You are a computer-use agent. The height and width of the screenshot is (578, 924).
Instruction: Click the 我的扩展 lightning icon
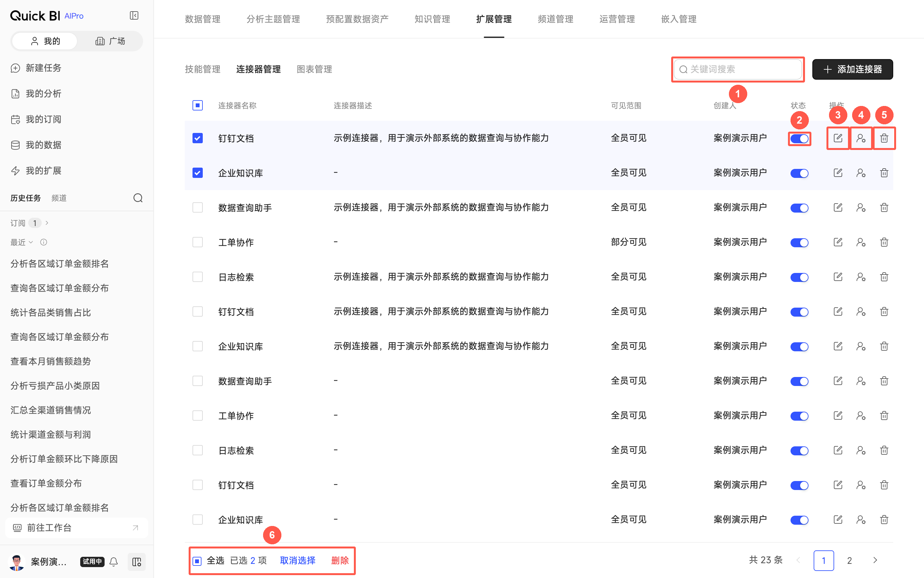[x=15, y=171]
